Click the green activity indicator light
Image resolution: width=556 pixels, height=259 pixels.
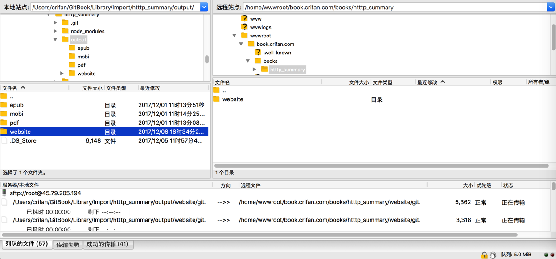tap(546, 255)
